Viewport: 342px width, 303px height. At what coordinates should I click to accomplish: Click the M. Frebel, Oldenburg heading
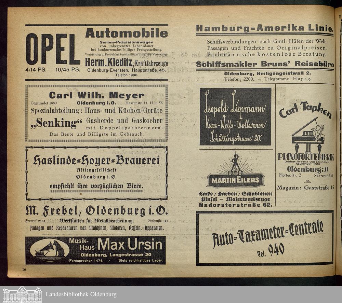coord(96,210)
